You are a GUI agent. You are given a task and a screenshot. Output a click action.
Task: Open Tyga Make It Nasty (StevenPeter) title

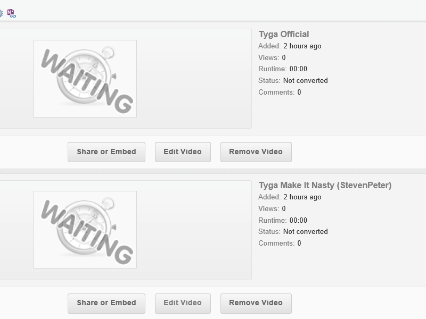pyautogui.click(x=325, y=186)
